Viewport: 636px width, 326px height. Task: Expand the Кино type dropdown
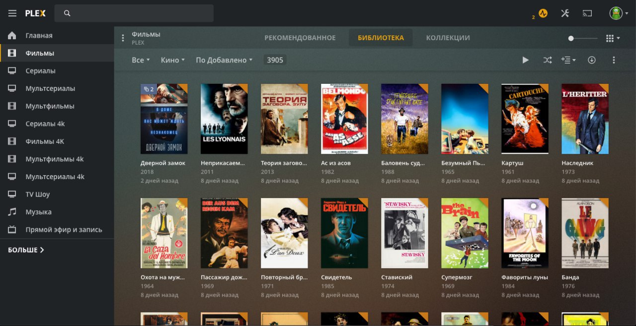coord(172,60)
